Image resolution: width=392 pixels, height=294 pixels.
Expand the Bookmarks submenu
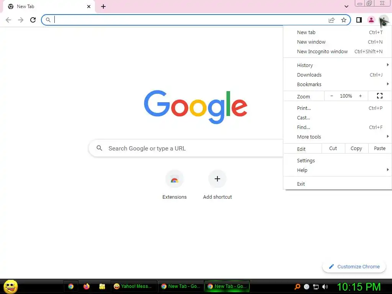pyautogui.click(x=338, y=85)
